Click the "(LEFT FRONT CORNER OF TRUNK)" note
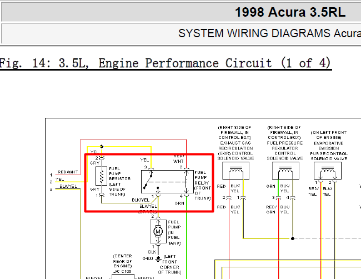The image size is (361, 279). tap(170, 264)
